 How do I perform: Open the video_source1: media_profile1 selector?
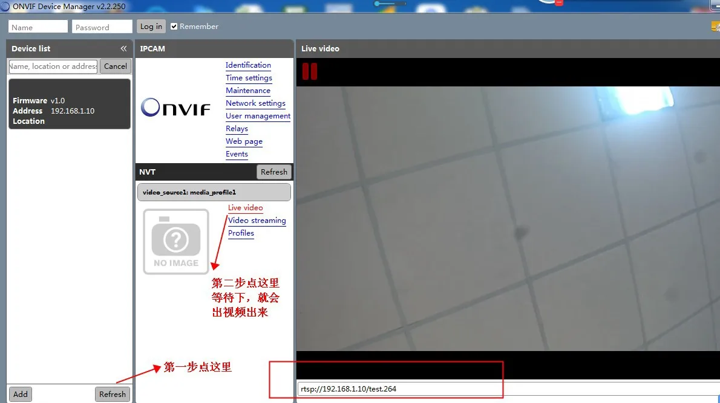tap(214, 192)
